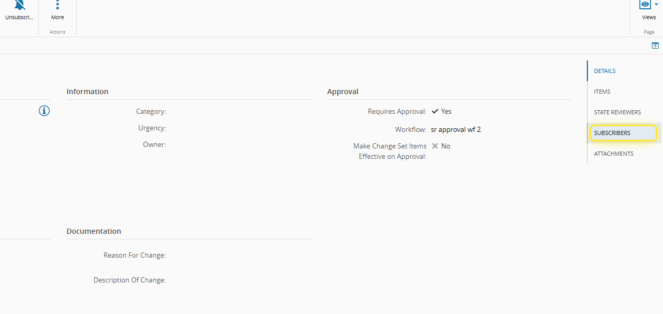This screenshot has height=314, width=663.
Task: Go to the State Reviewers tab
Action: point(617,112)
